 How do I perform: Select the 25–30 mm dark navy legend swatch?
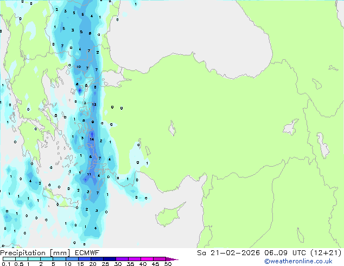pyautogui.click(x=110, y=259)
